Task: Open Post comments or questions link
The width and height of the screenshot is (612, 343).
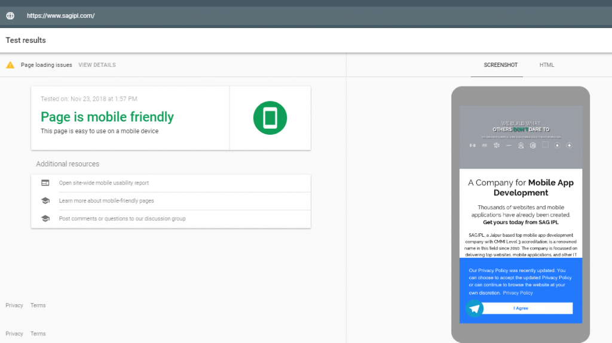Action: (122, 219)
